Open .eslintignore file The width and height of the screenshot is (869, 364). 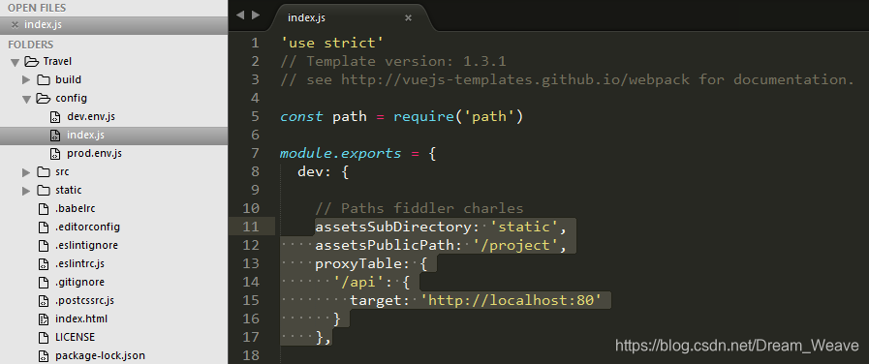(86, 246)
